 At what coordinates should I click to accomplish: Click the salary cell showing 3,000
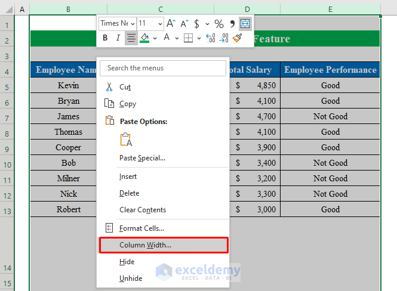255,209
